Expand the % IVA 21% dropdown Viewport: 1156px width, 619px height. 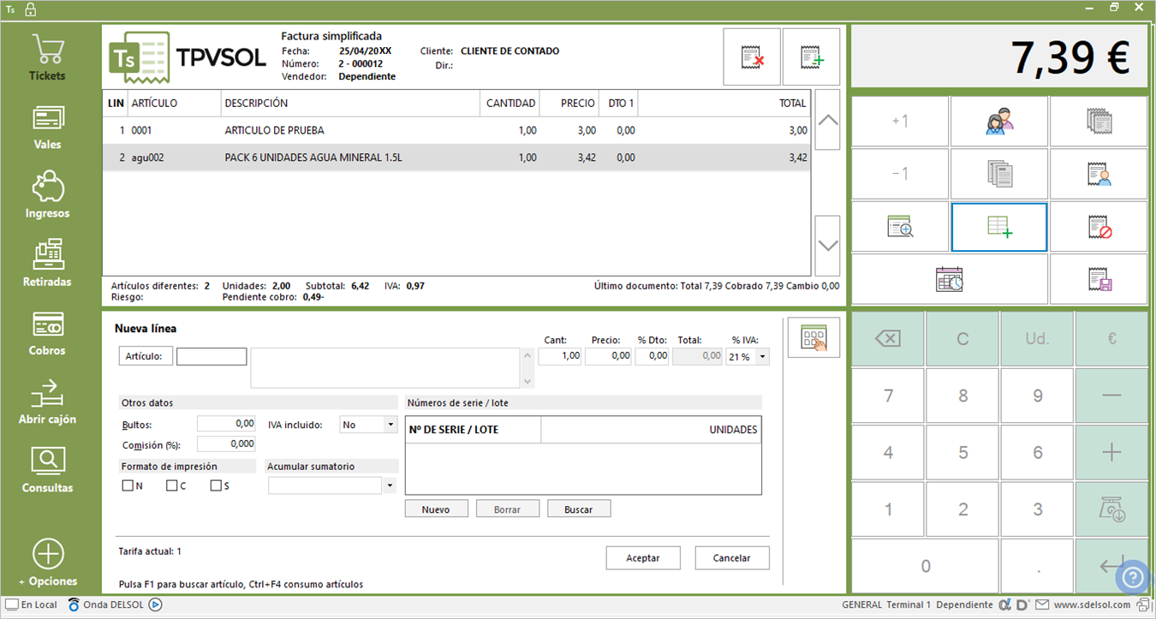click(762, 356)
